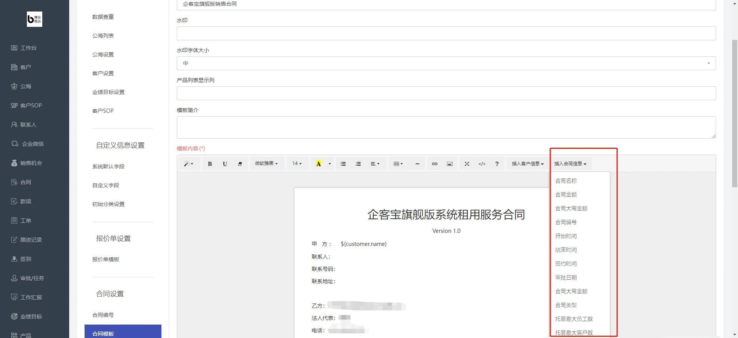This screenshot has width=738, height=338.
Task: Click the insert link icon
Action: [435, 164]
